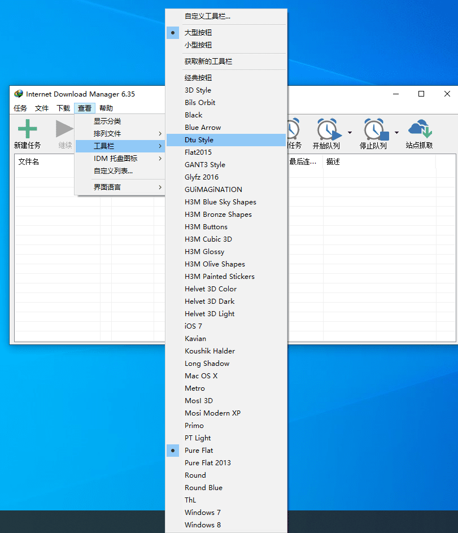Click the New Task plus icon
Screen dimensions: 458x533
[x=27, y=129]
